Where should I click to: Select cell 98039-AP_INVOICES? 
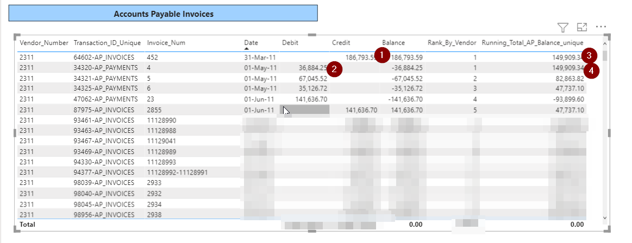point(104,183)
